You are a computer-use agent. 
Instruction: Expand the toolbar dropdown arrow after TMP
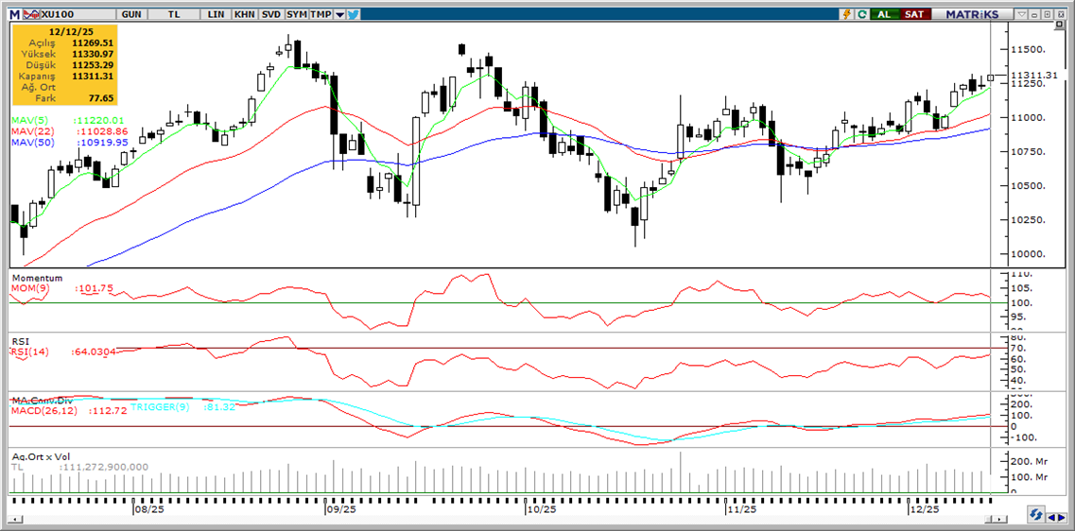[x=339, y=14]
